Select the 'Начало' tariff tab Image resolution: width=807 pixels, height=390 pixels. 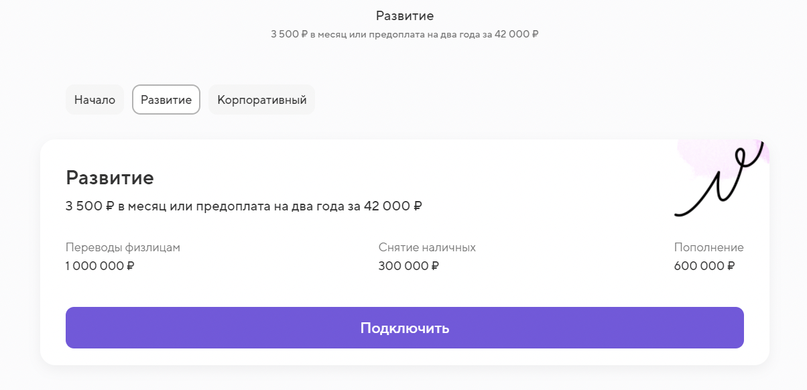click(95, 99)
